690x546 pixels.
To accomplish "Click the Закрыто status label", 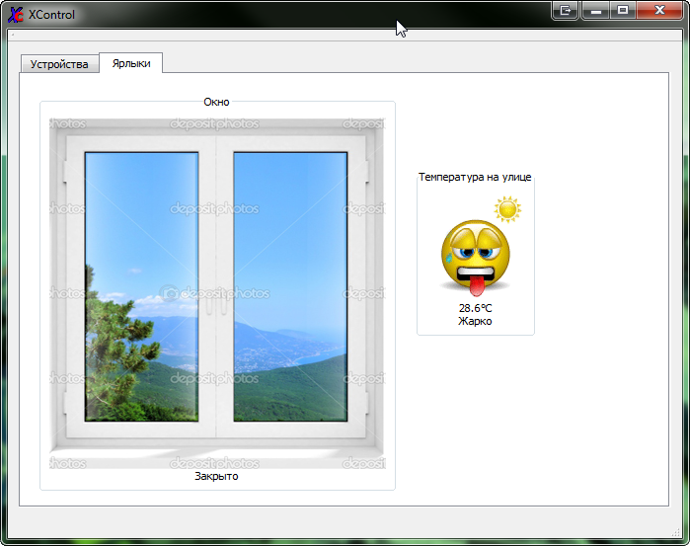I will 216,476.
